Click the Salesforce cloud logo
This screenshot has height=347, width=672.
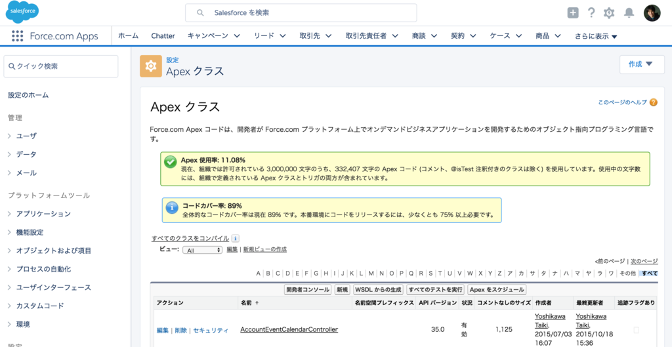point(22,13)
